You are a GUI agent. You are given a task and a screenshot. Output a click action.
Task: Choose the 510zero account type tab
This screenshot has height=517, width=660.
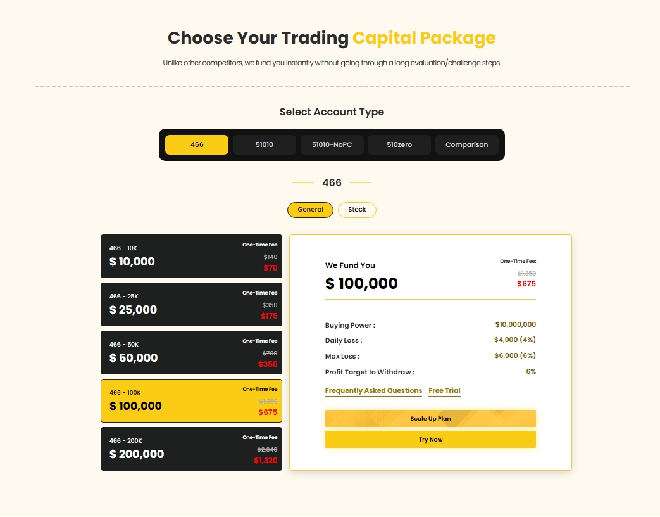399,144
